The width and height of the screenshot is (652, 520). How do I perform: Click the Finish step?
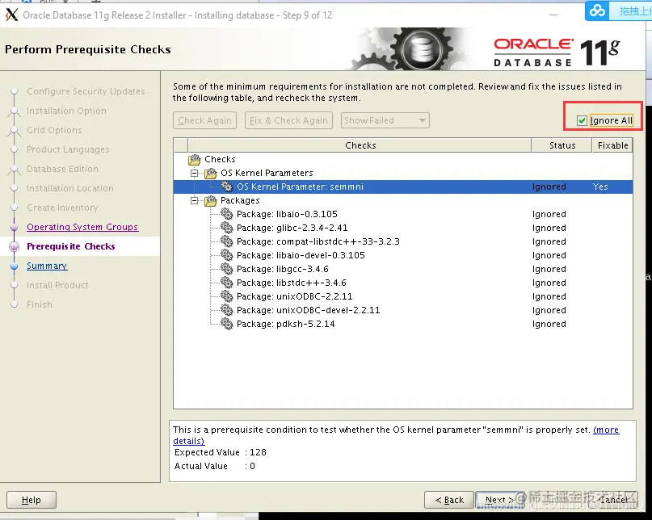pyautogui.click(x=40, y=304)
